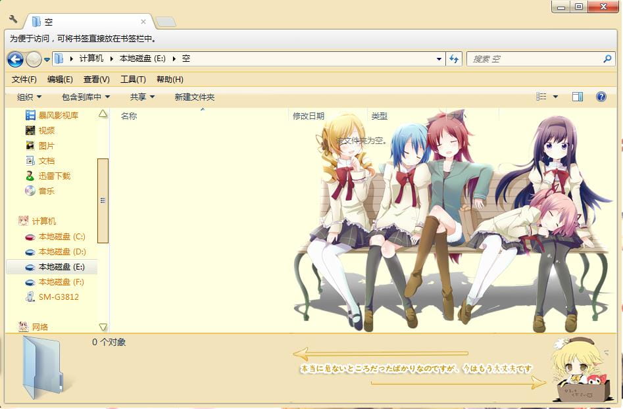Click the 音乐 disc icon
The width and height of the screenshot is (623, 409).
30,191
